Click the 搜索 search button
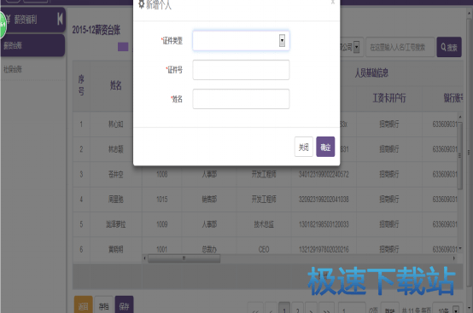 [x=449, y=47]
